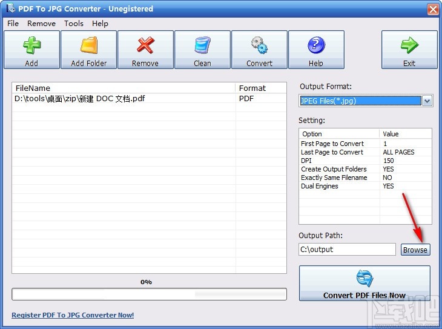Close the PDF To JPG Converter window
This screenshot has width=442, height=329.
pos(433,9)
